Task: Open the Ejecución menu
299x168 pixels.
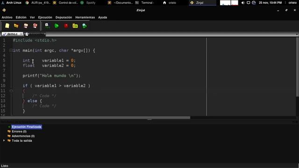Action: pos(45,17)
